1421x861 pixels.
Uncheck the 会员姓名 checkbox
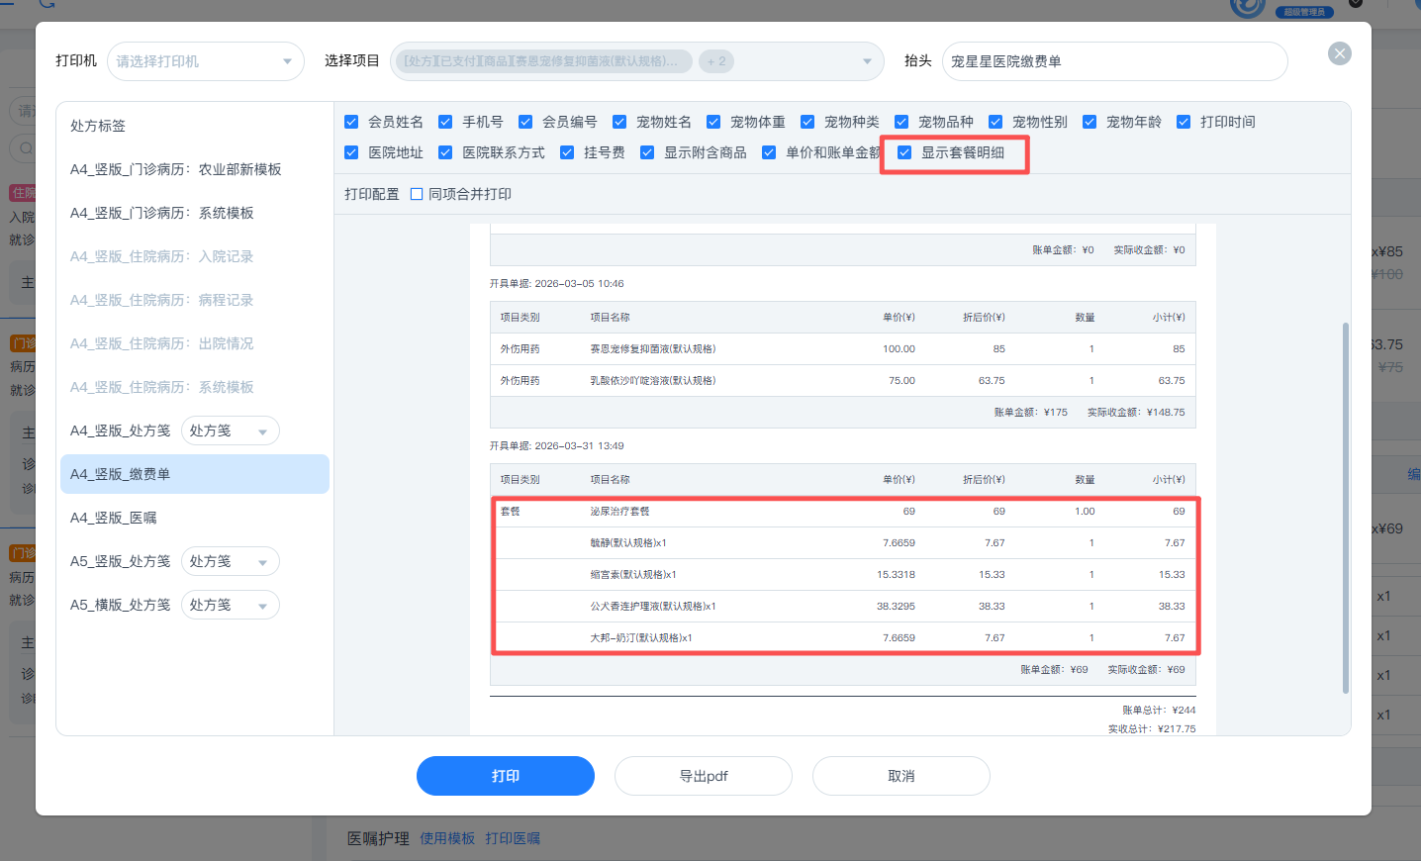[x=351, y=122]
